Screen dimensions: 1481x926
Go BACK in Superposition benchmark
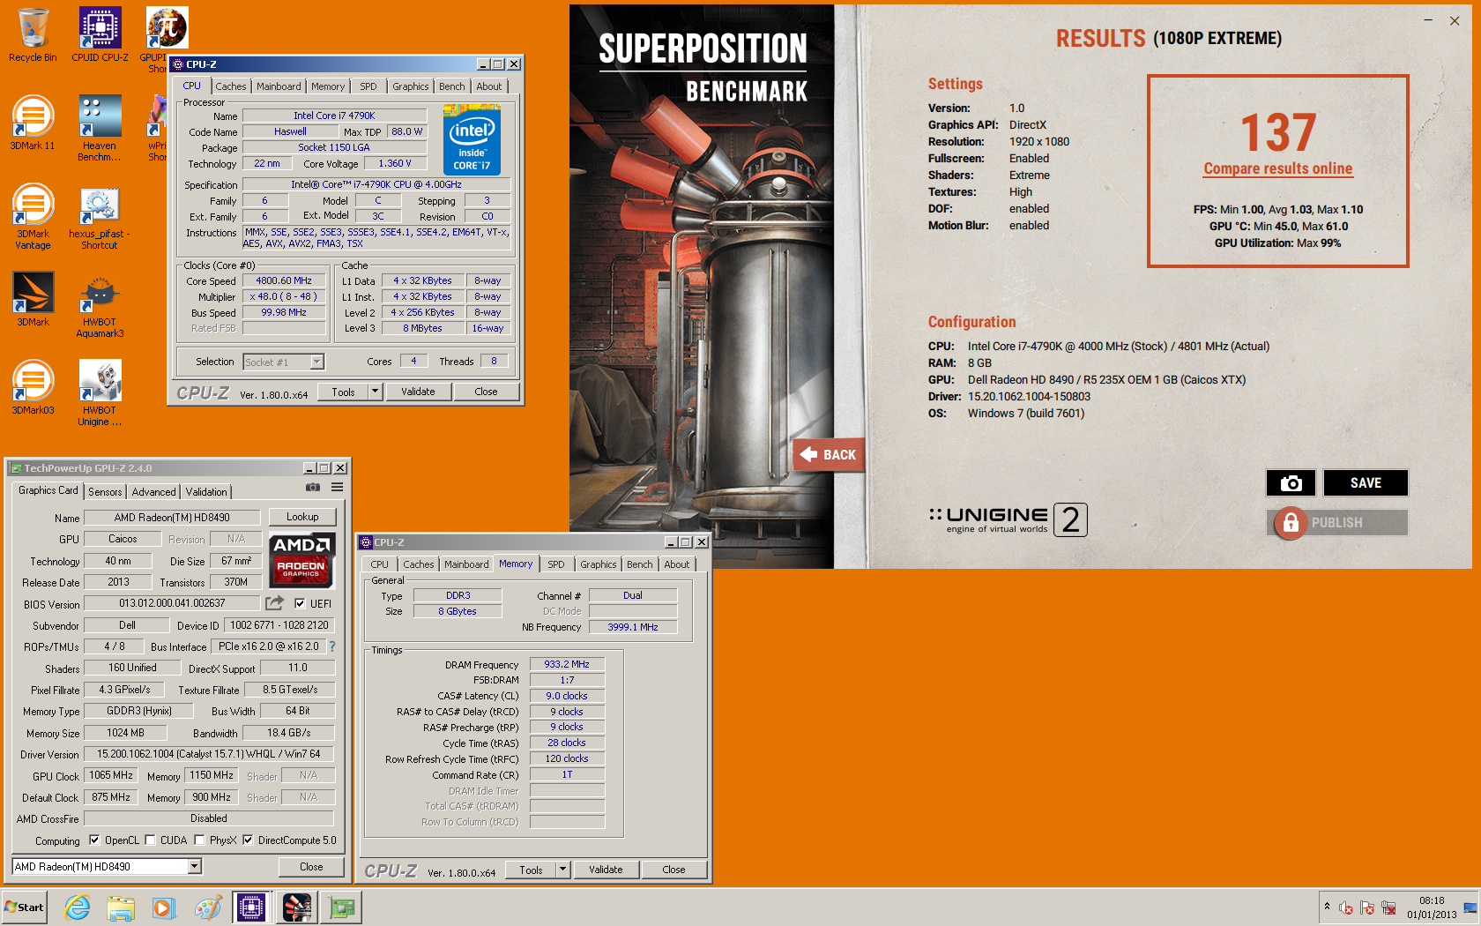(829, 455)
